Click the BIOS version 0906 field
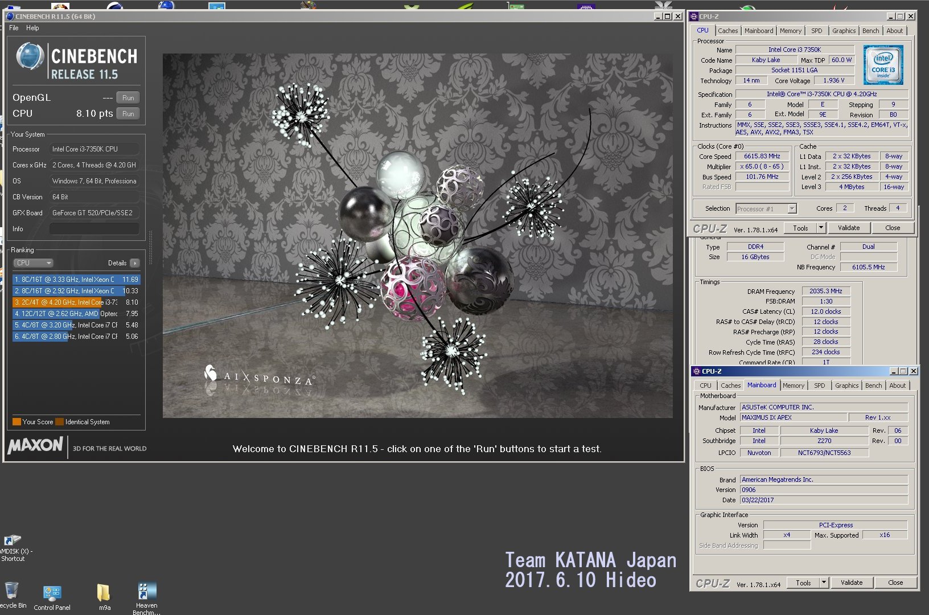 tap(824, 490)
